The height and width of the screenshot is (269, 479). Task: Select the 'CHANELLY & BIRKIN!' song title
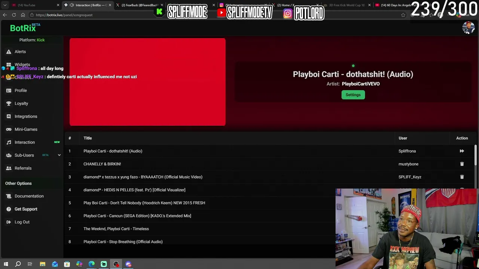coord(102,164)
